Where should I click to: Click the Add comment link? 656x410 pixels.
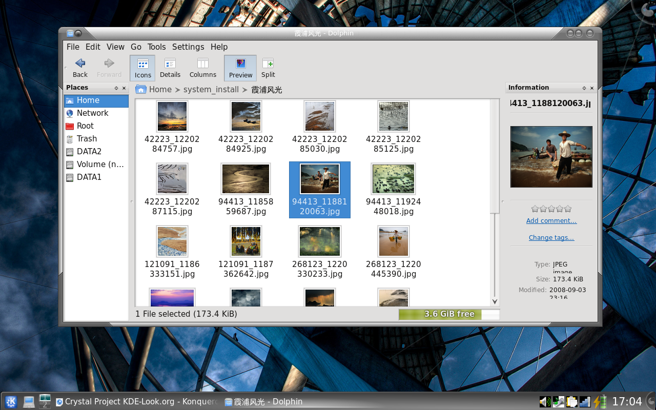click(x=551, y=221)
